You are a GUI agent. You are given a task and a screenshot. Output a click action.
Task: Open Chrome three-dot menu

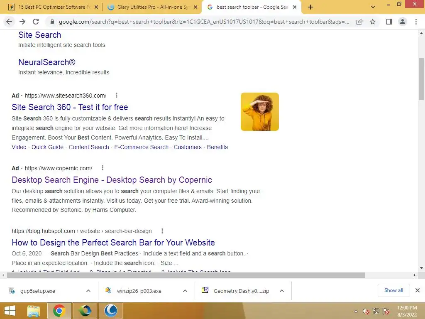pyautogui.click(x=416, y=22)
